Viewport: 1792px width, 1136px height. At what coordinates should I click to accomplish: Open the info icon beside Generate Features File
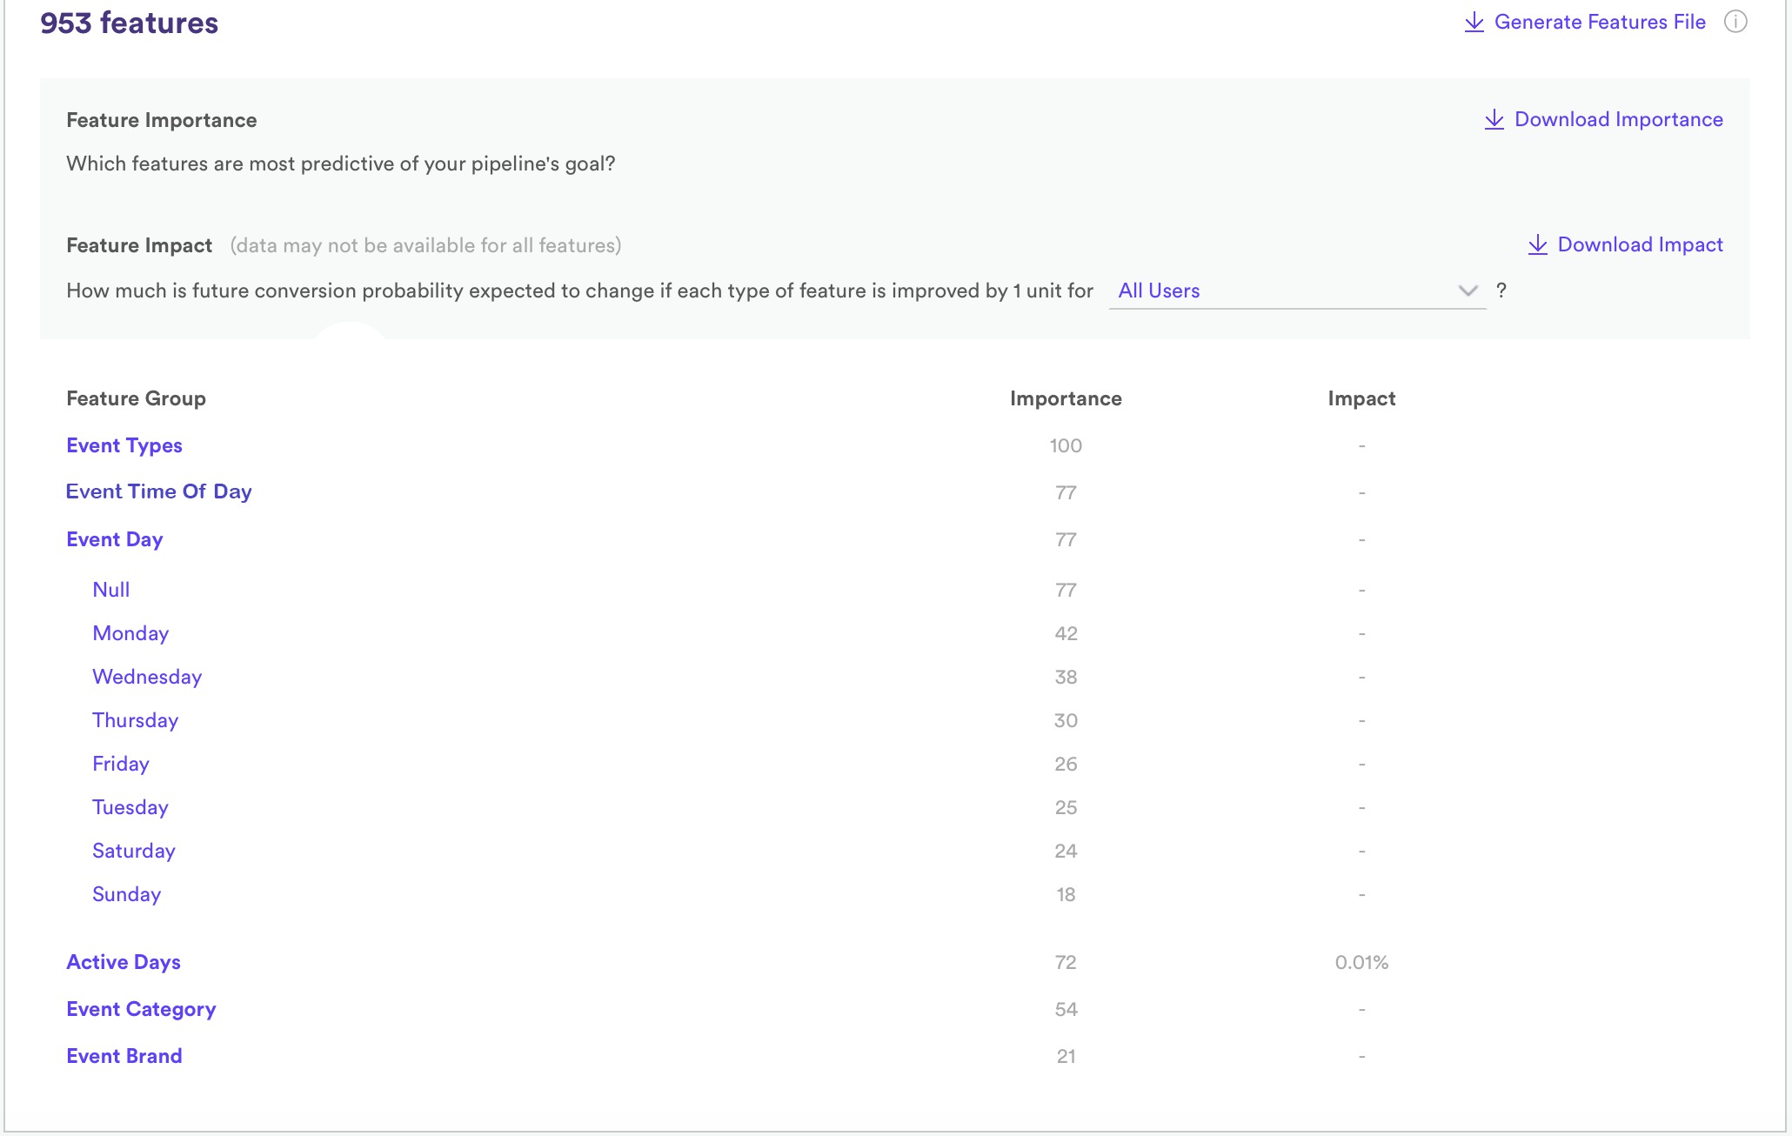[1735, 22]
